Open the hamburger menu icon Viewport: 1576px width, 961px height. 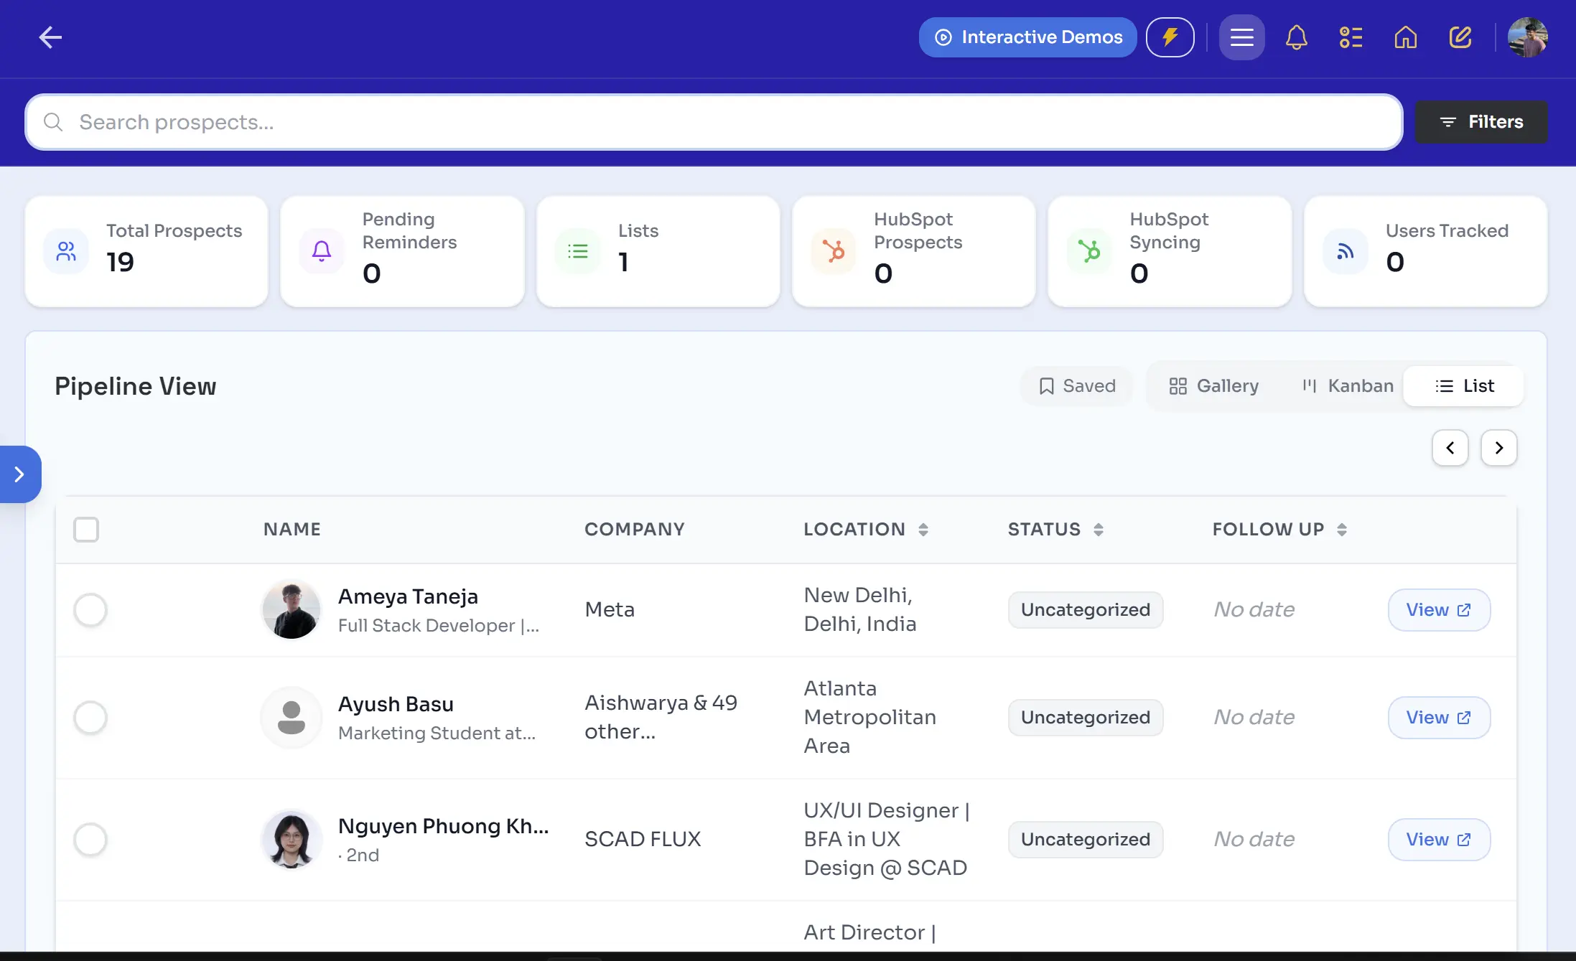coord(1241,37)
